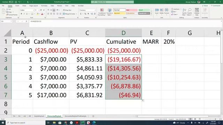Select cell containing $6,831.92
The height and width of the screenshot is (125, 223).
87,95
